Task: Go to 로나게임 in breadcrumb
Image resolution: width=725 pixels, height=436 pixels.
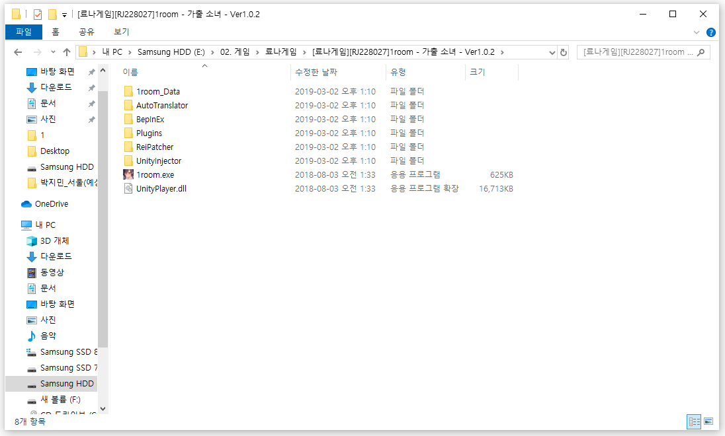Action: 280,52
